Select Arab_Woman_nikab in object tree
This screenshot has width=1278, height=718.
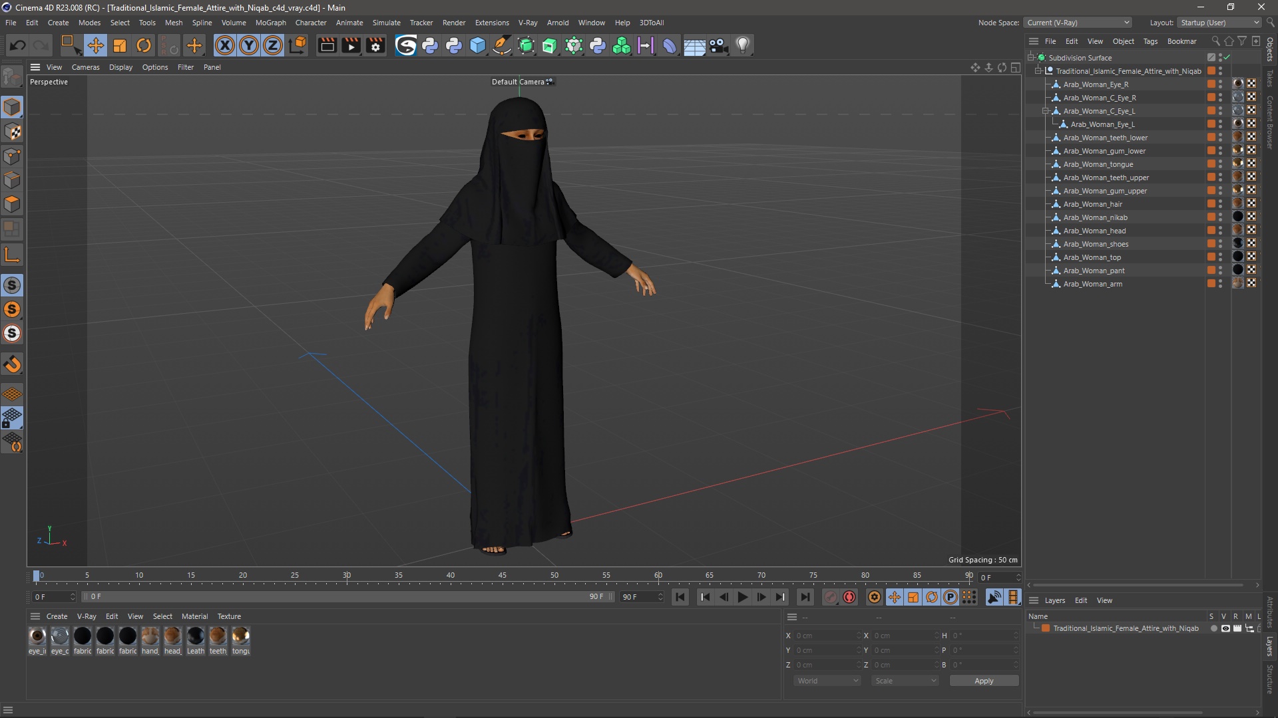(1095, 217)
